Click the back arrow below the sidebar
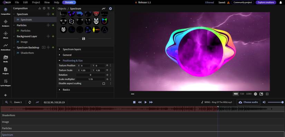Screen dimensions: 285x137 coord(6,95)
